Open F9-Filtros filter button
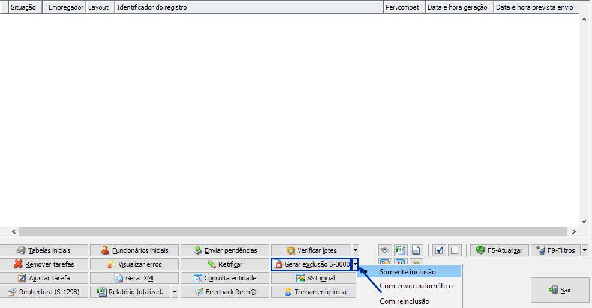 (x=556, y=250)
